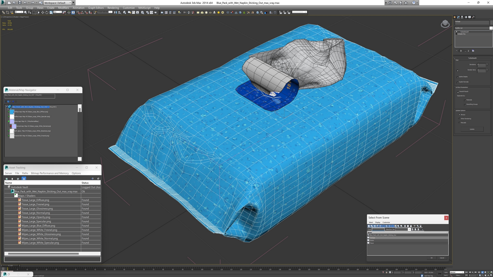Open the Create tab in command panel

tap(454, 17)
